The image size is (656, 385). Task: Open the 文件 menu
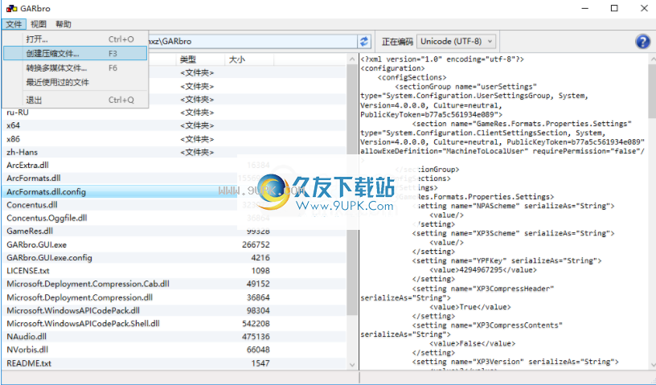[x=14, y=24]
